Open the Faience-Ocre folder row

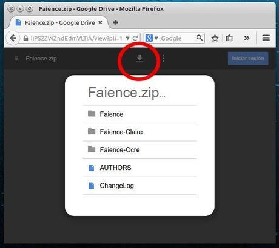139,150
